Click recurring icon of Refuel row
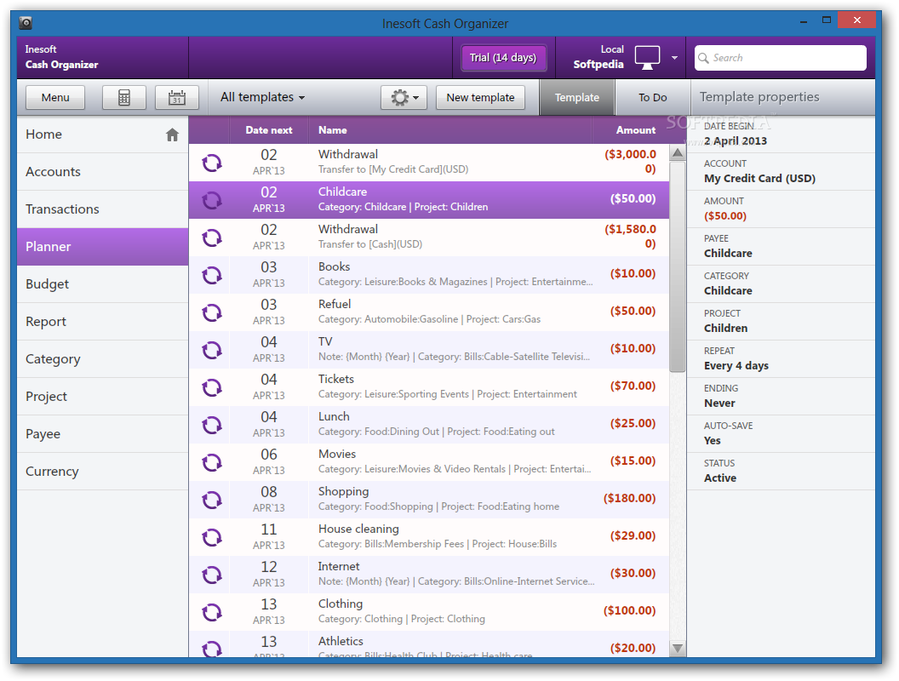This screenshot has width=899, height=681. tap(212, 312)
